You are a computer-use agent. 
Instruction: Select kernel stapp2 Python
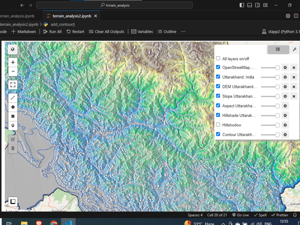(x=281, y=31)
